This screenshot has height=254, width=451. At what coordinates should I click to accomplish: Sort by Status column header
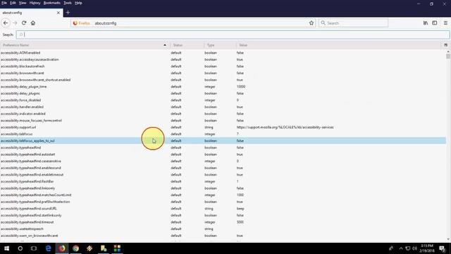[x=187, y=45]
